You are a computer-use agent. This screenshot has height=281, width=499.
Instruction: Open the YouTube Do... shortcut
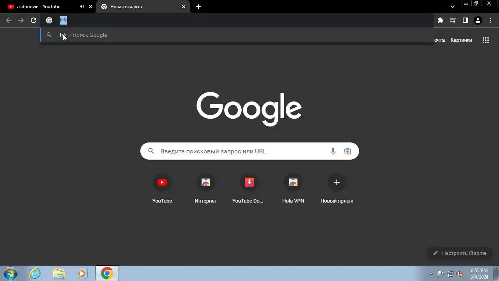pyautogui.click(x=249, y=189)
